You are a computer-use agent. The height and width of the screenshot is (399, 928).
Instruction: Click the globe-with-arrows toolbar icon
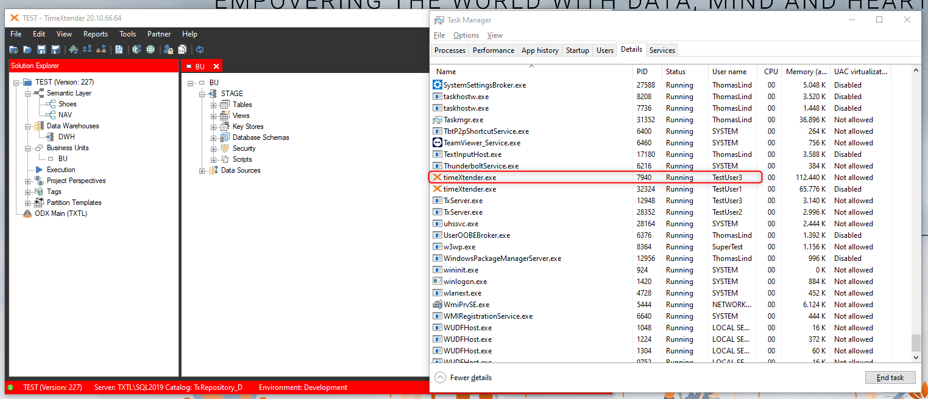click(136, 50)
